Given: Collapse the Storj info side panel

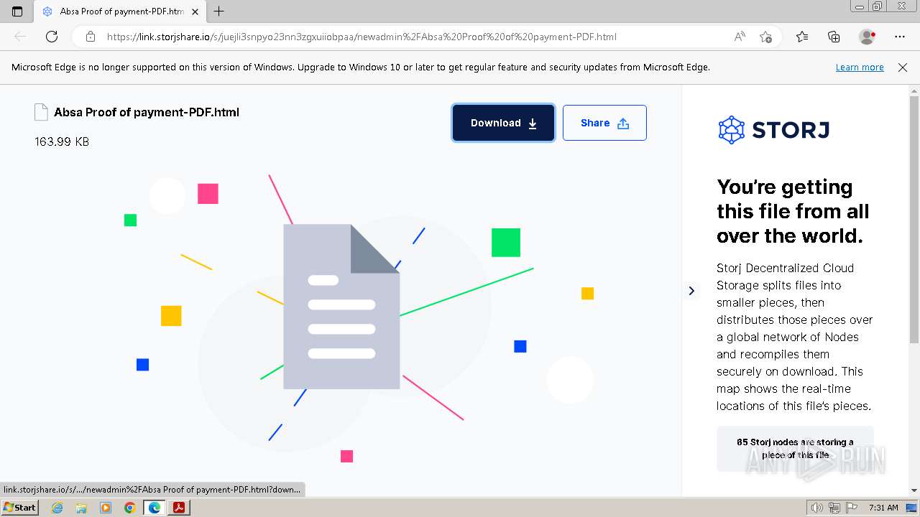Looking at the screenshot, I should click(x=691, y=291).
